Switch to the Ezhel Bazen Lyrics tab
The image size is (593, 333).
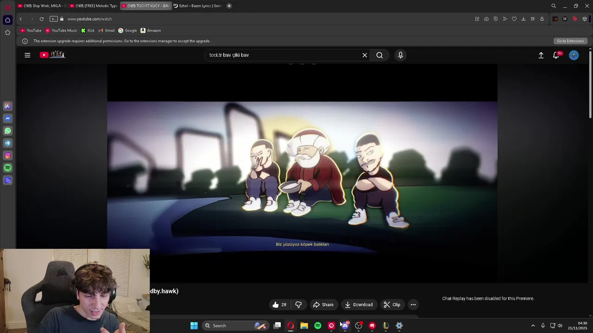tap(197, 6)
